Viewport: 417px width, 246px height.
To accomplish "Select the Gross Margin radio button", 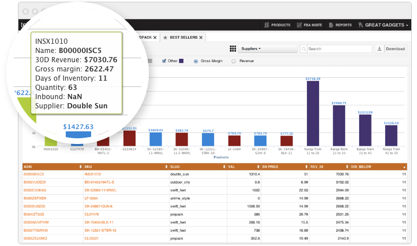I will click(196, 60).
